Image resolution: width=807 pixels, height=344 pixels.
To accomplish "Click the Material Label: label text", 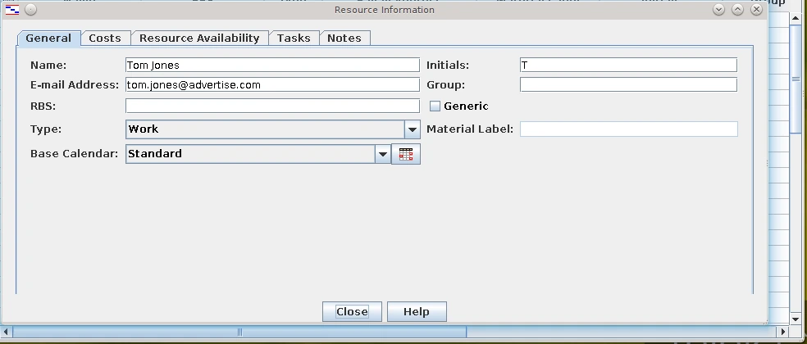I will 470,129.
